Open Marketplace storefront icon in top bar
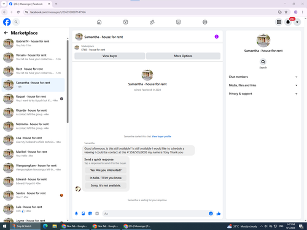The image size is (307, 230). 179,22
